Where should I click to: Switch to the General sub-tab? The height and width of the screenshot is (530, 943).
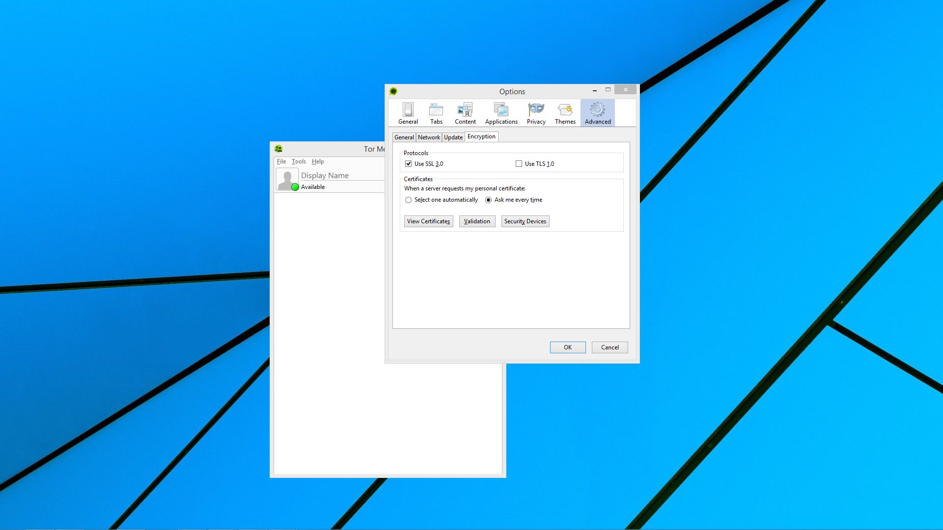click(404, 137)
